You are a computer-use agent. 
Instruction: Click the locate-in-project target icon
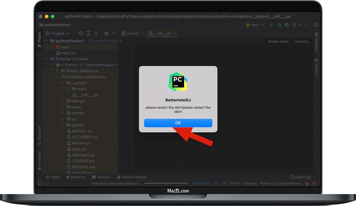pyautogui.click(x=80, y=33)
